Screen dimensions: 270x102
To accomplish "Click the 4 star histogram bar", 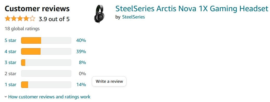I will pyautogui.click(x=46, y=52).
